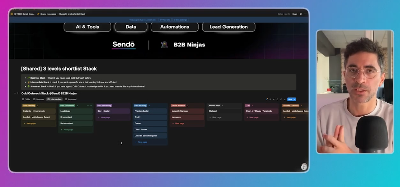The image size is (400, 187).
Task: Go to the Shared ressources breadcrumb
Action: (47, 14)
